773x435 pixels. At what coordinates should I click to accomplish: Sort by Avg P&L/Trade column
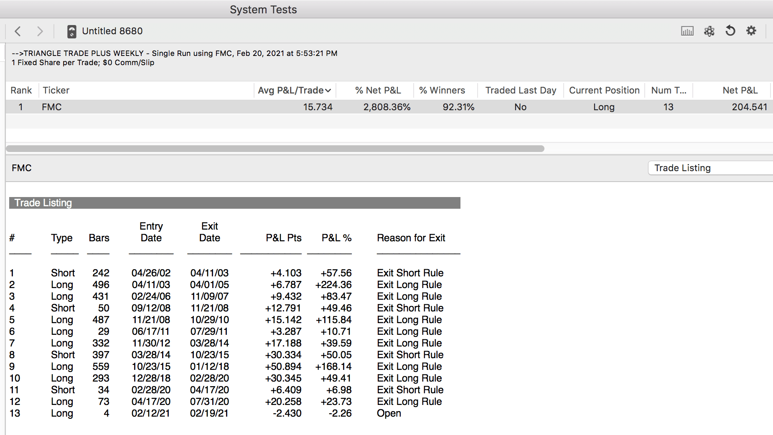click(295, 90)
